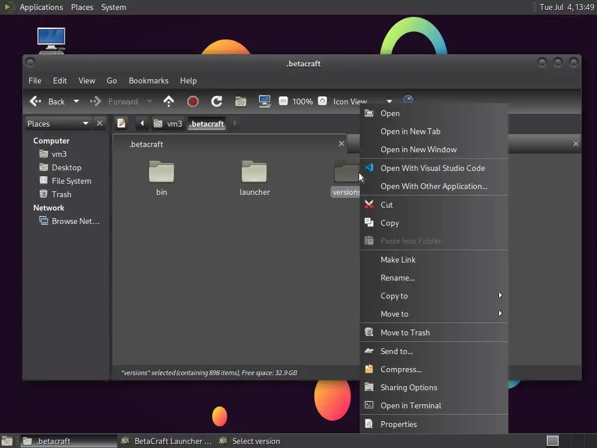Choose Open in New Window

pos(434,149)
